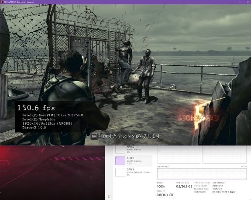The image size is (251, 200).
Task: Click the 1920x1080x32bit (ARGB8) resolution line
Action: (47, 123)
